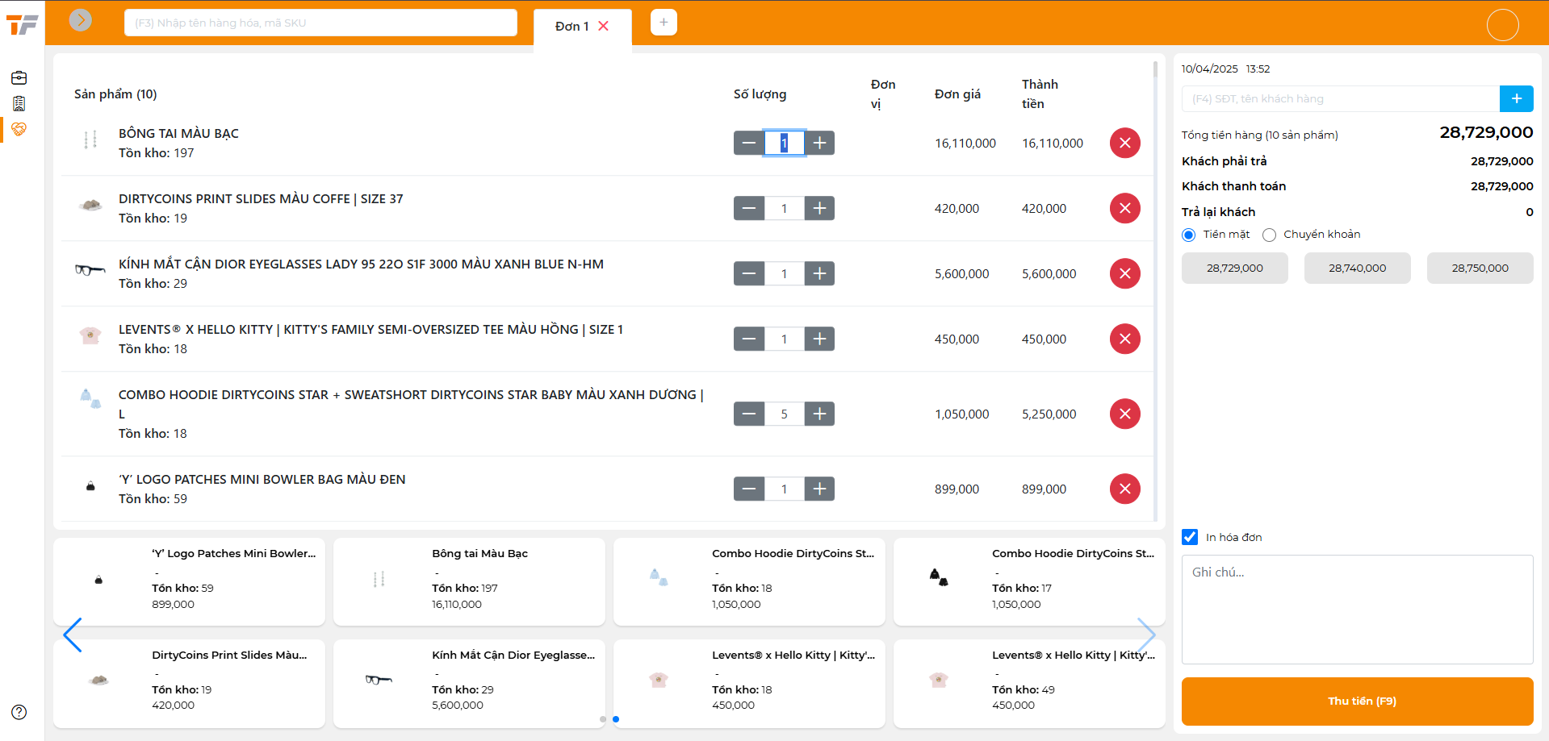Click the Ghi chú notes textarea
The image size is (1549, 741).
[1357, 610]
